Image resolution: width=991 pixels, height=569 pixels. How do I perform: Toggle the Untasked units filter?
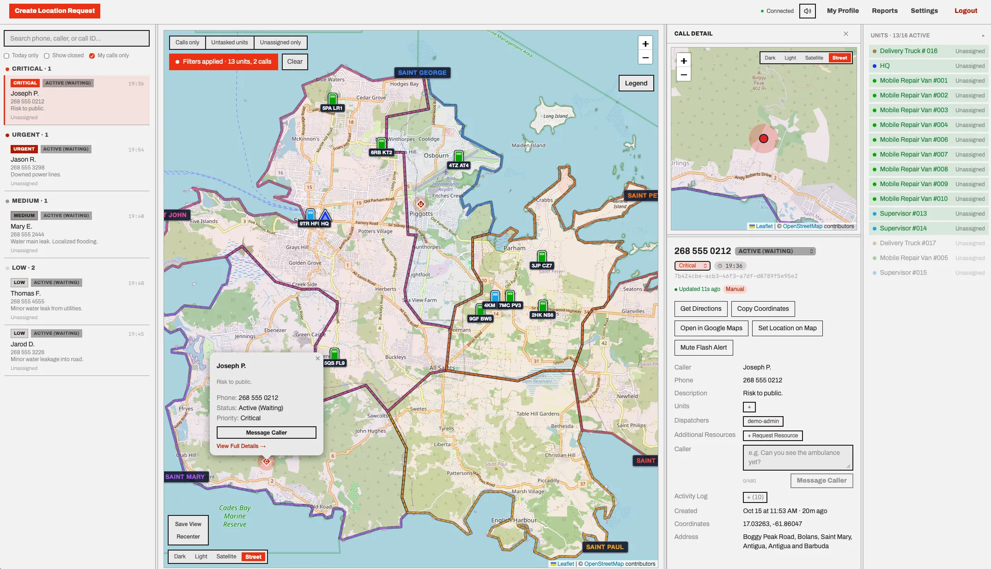pos(230,42)
